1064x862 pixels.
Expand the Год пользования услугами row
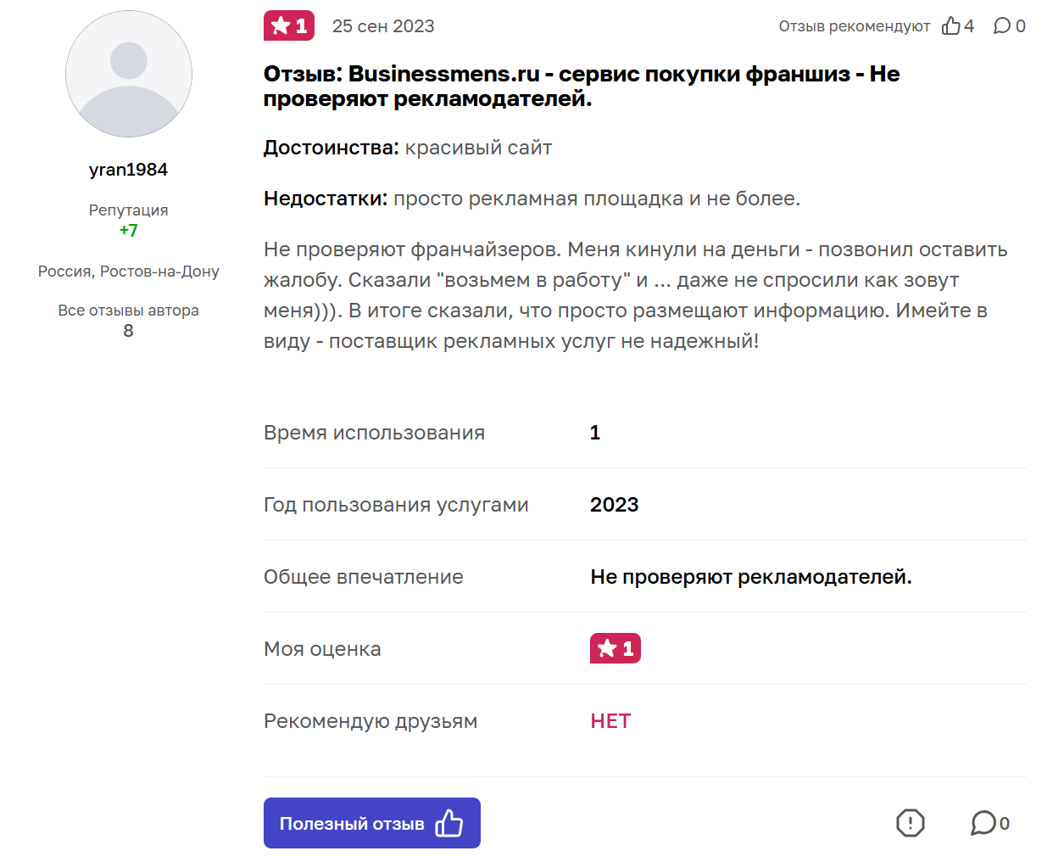395,504
